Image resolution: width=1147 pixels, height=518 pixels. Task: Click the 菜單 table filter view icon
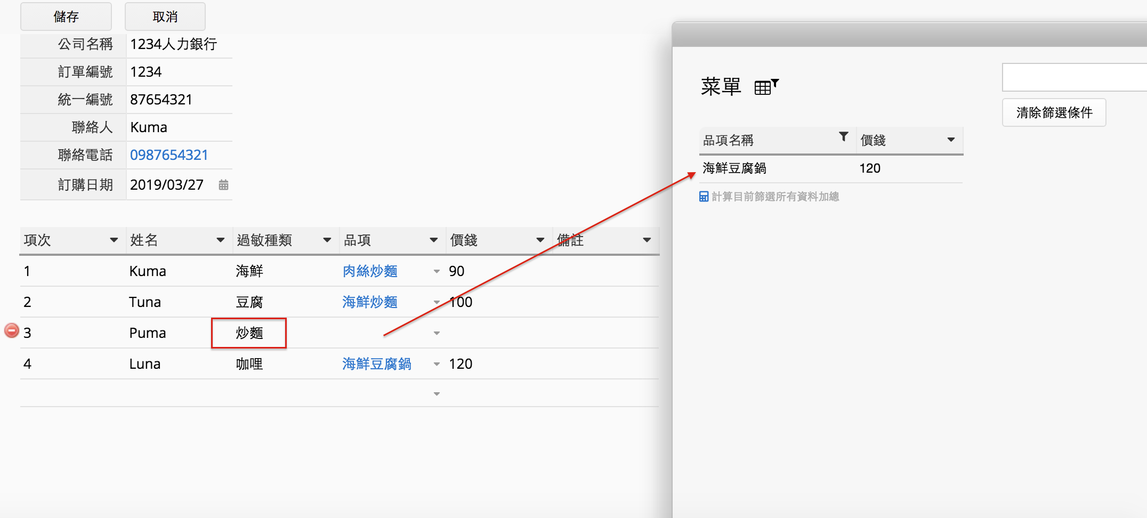coord(766,86)
